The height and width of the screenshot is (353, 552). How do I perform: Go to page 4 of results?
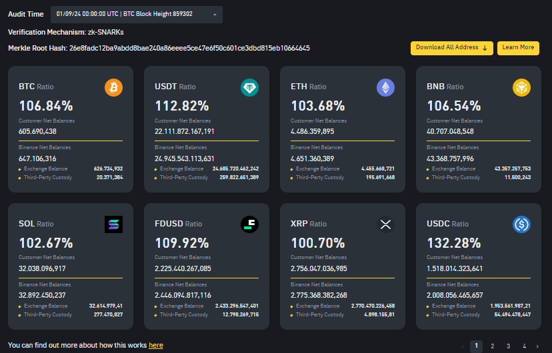[524, 346]
